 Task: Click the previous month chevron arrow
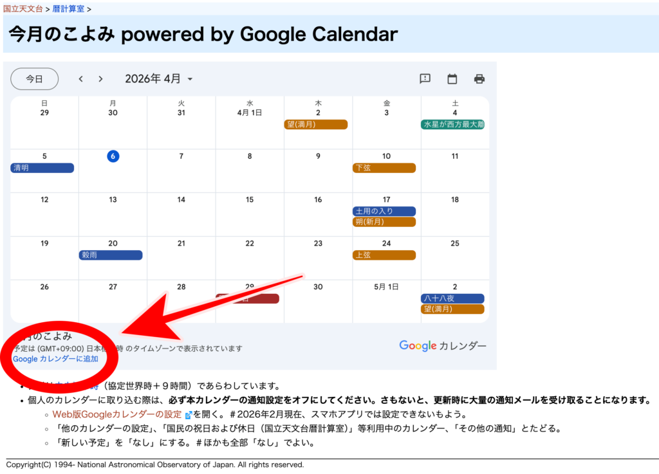click(x=81, y=79)
